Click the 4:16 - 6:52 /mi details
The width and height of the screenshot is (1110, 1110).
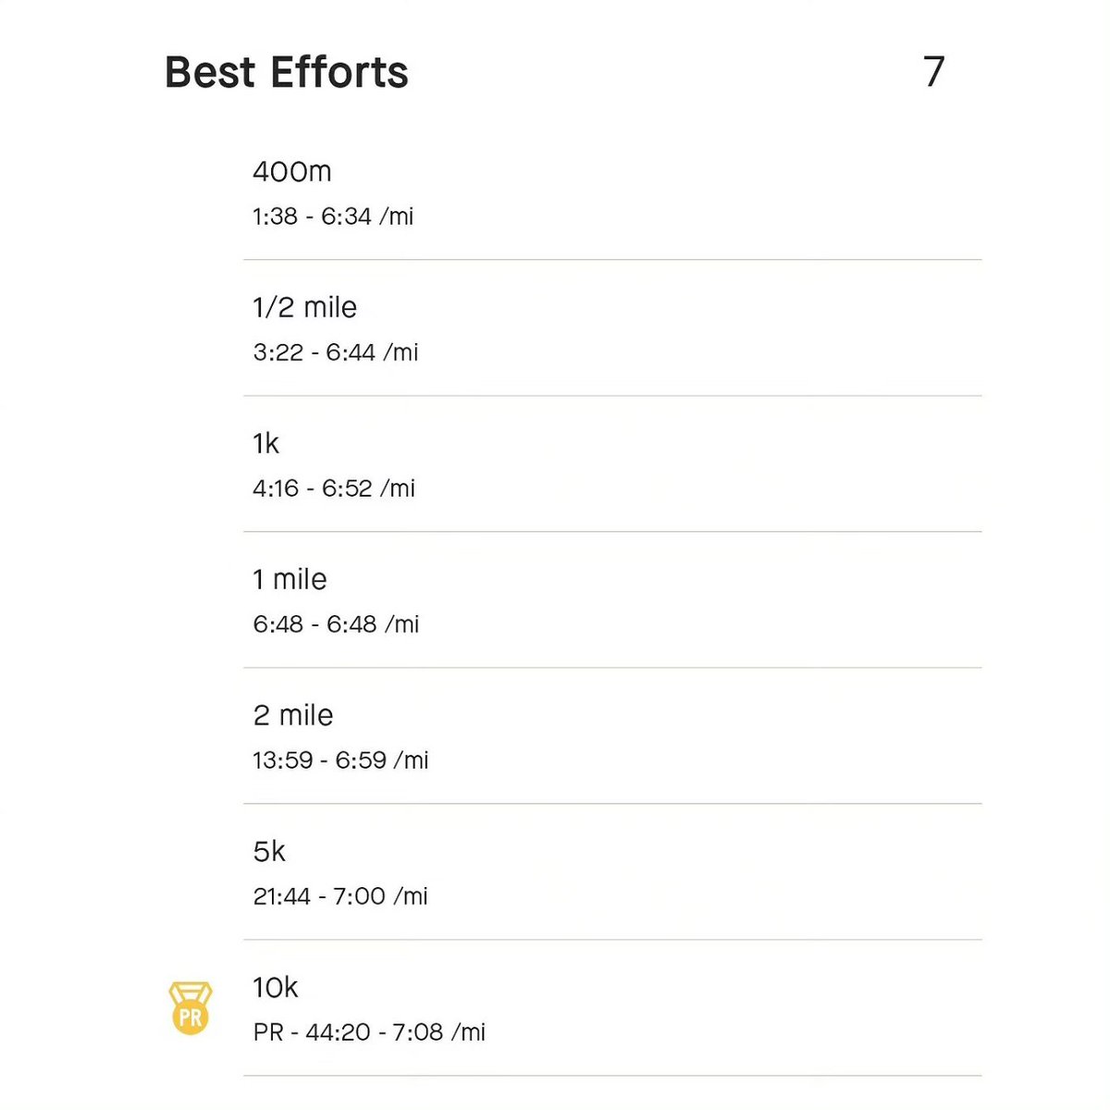click(x=334, y=488)
